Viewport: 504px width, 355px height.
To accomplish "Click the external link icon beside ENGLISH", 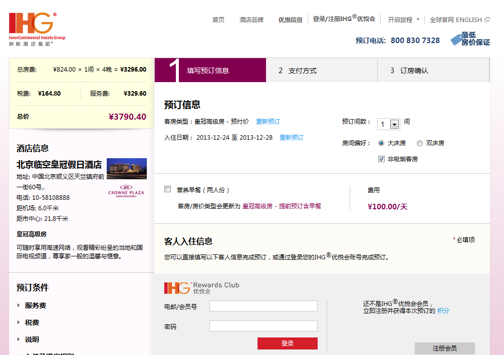I will (x=487, y=20).
